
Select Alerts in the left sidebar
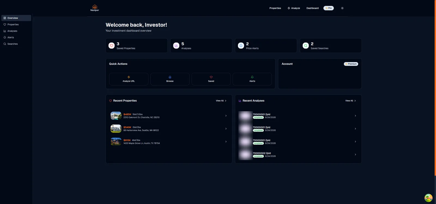pyautogui.click(x=16, y=37)
